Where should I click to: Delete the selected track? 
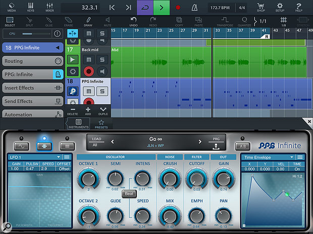[73, 111]
